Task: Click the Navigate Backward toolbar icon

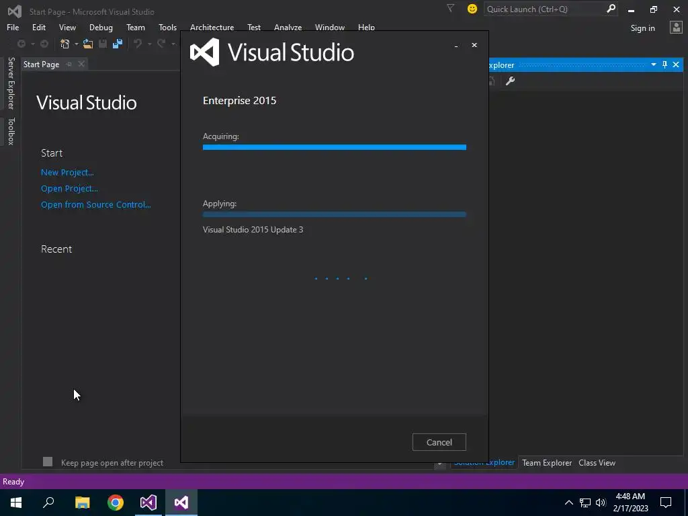Action: pyautogui.click(x=21, y=44)
